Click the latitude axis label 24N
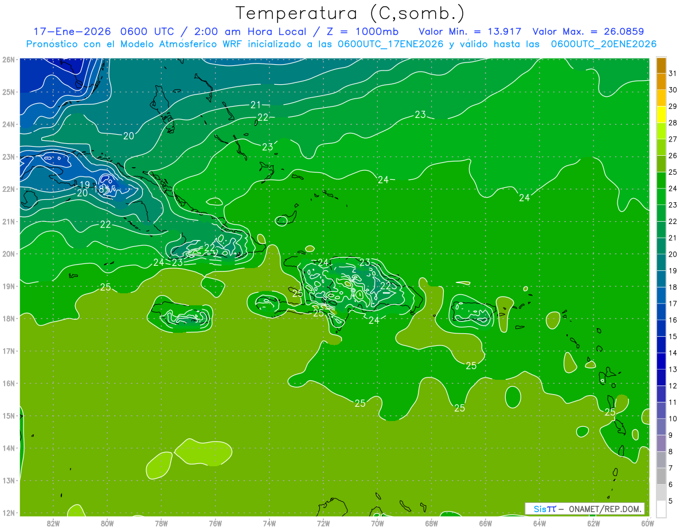 [9, 124]
